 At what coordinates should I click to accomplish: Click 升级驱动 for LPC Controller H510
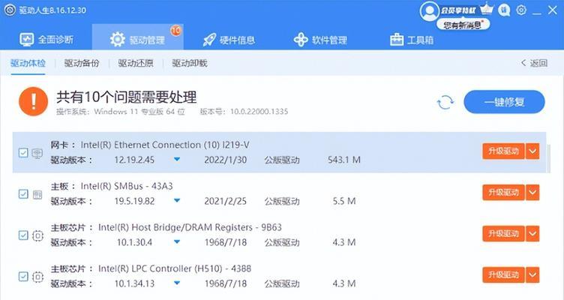tap(503, 274)
